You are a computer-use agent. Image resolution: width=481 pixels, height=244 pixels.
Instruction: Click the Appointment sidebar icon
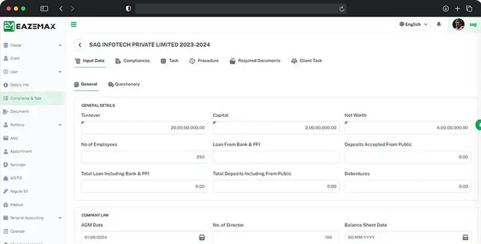[5, 151]
